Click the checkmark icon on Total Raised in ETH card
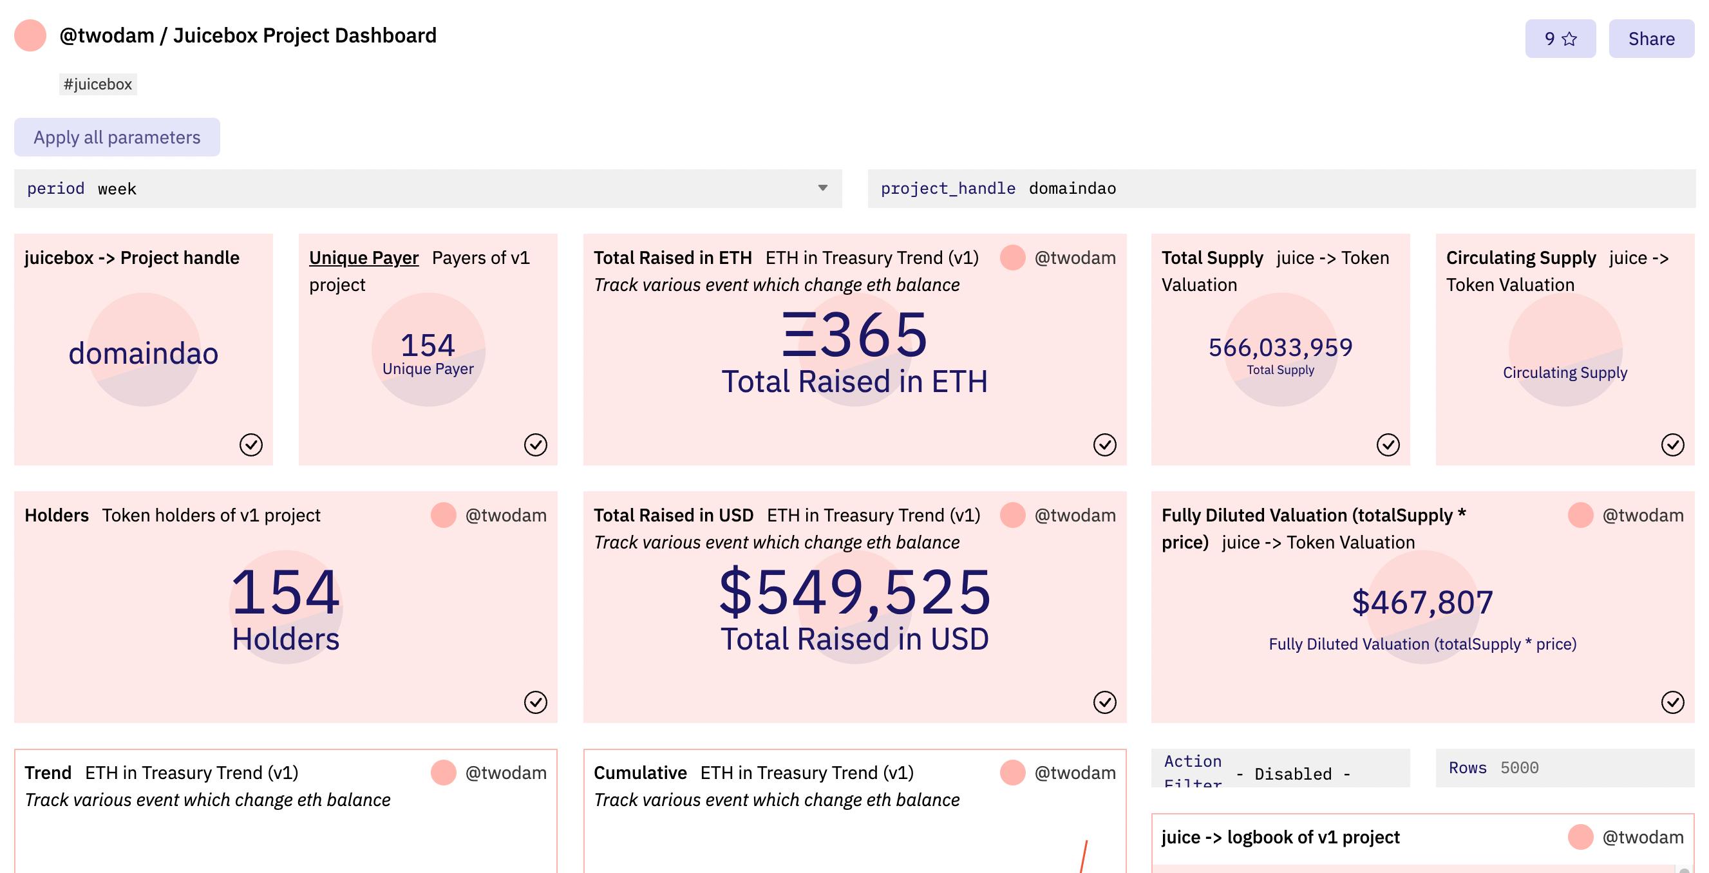Viewport: 1709px width, 873px height. tap(1104, 444)
